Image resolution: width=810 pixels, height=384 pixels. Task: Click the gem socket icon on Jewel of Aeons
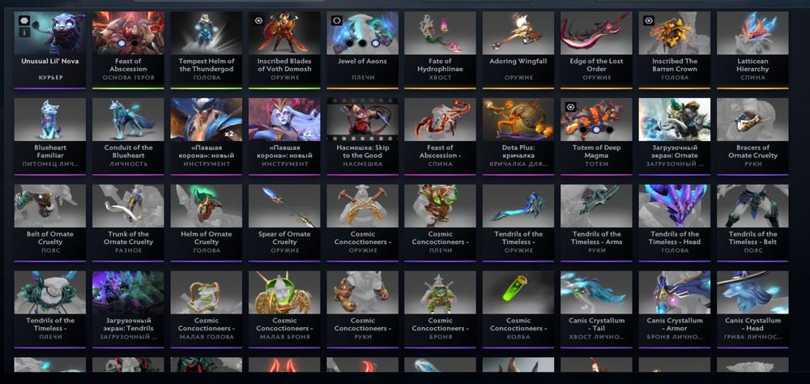[337, 21]
